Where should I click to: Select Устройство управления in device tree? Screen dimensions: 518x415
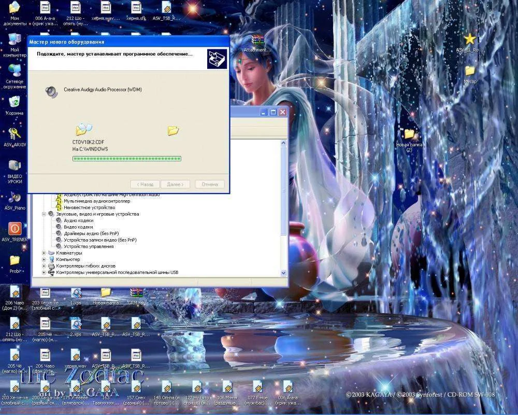[89, 246]
